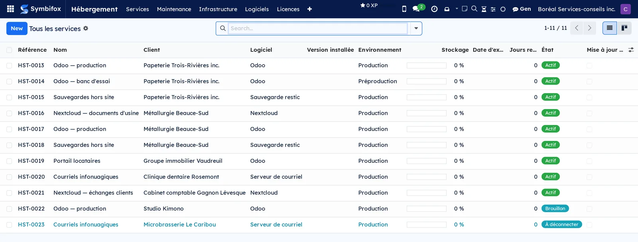Open conversations with the 2 badge

[418, 8]
